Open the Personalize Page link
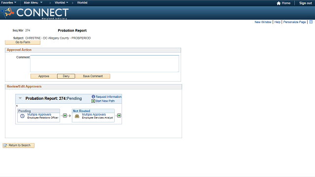The height and width of the screenshot is (177, 315). tap(294, 22)
